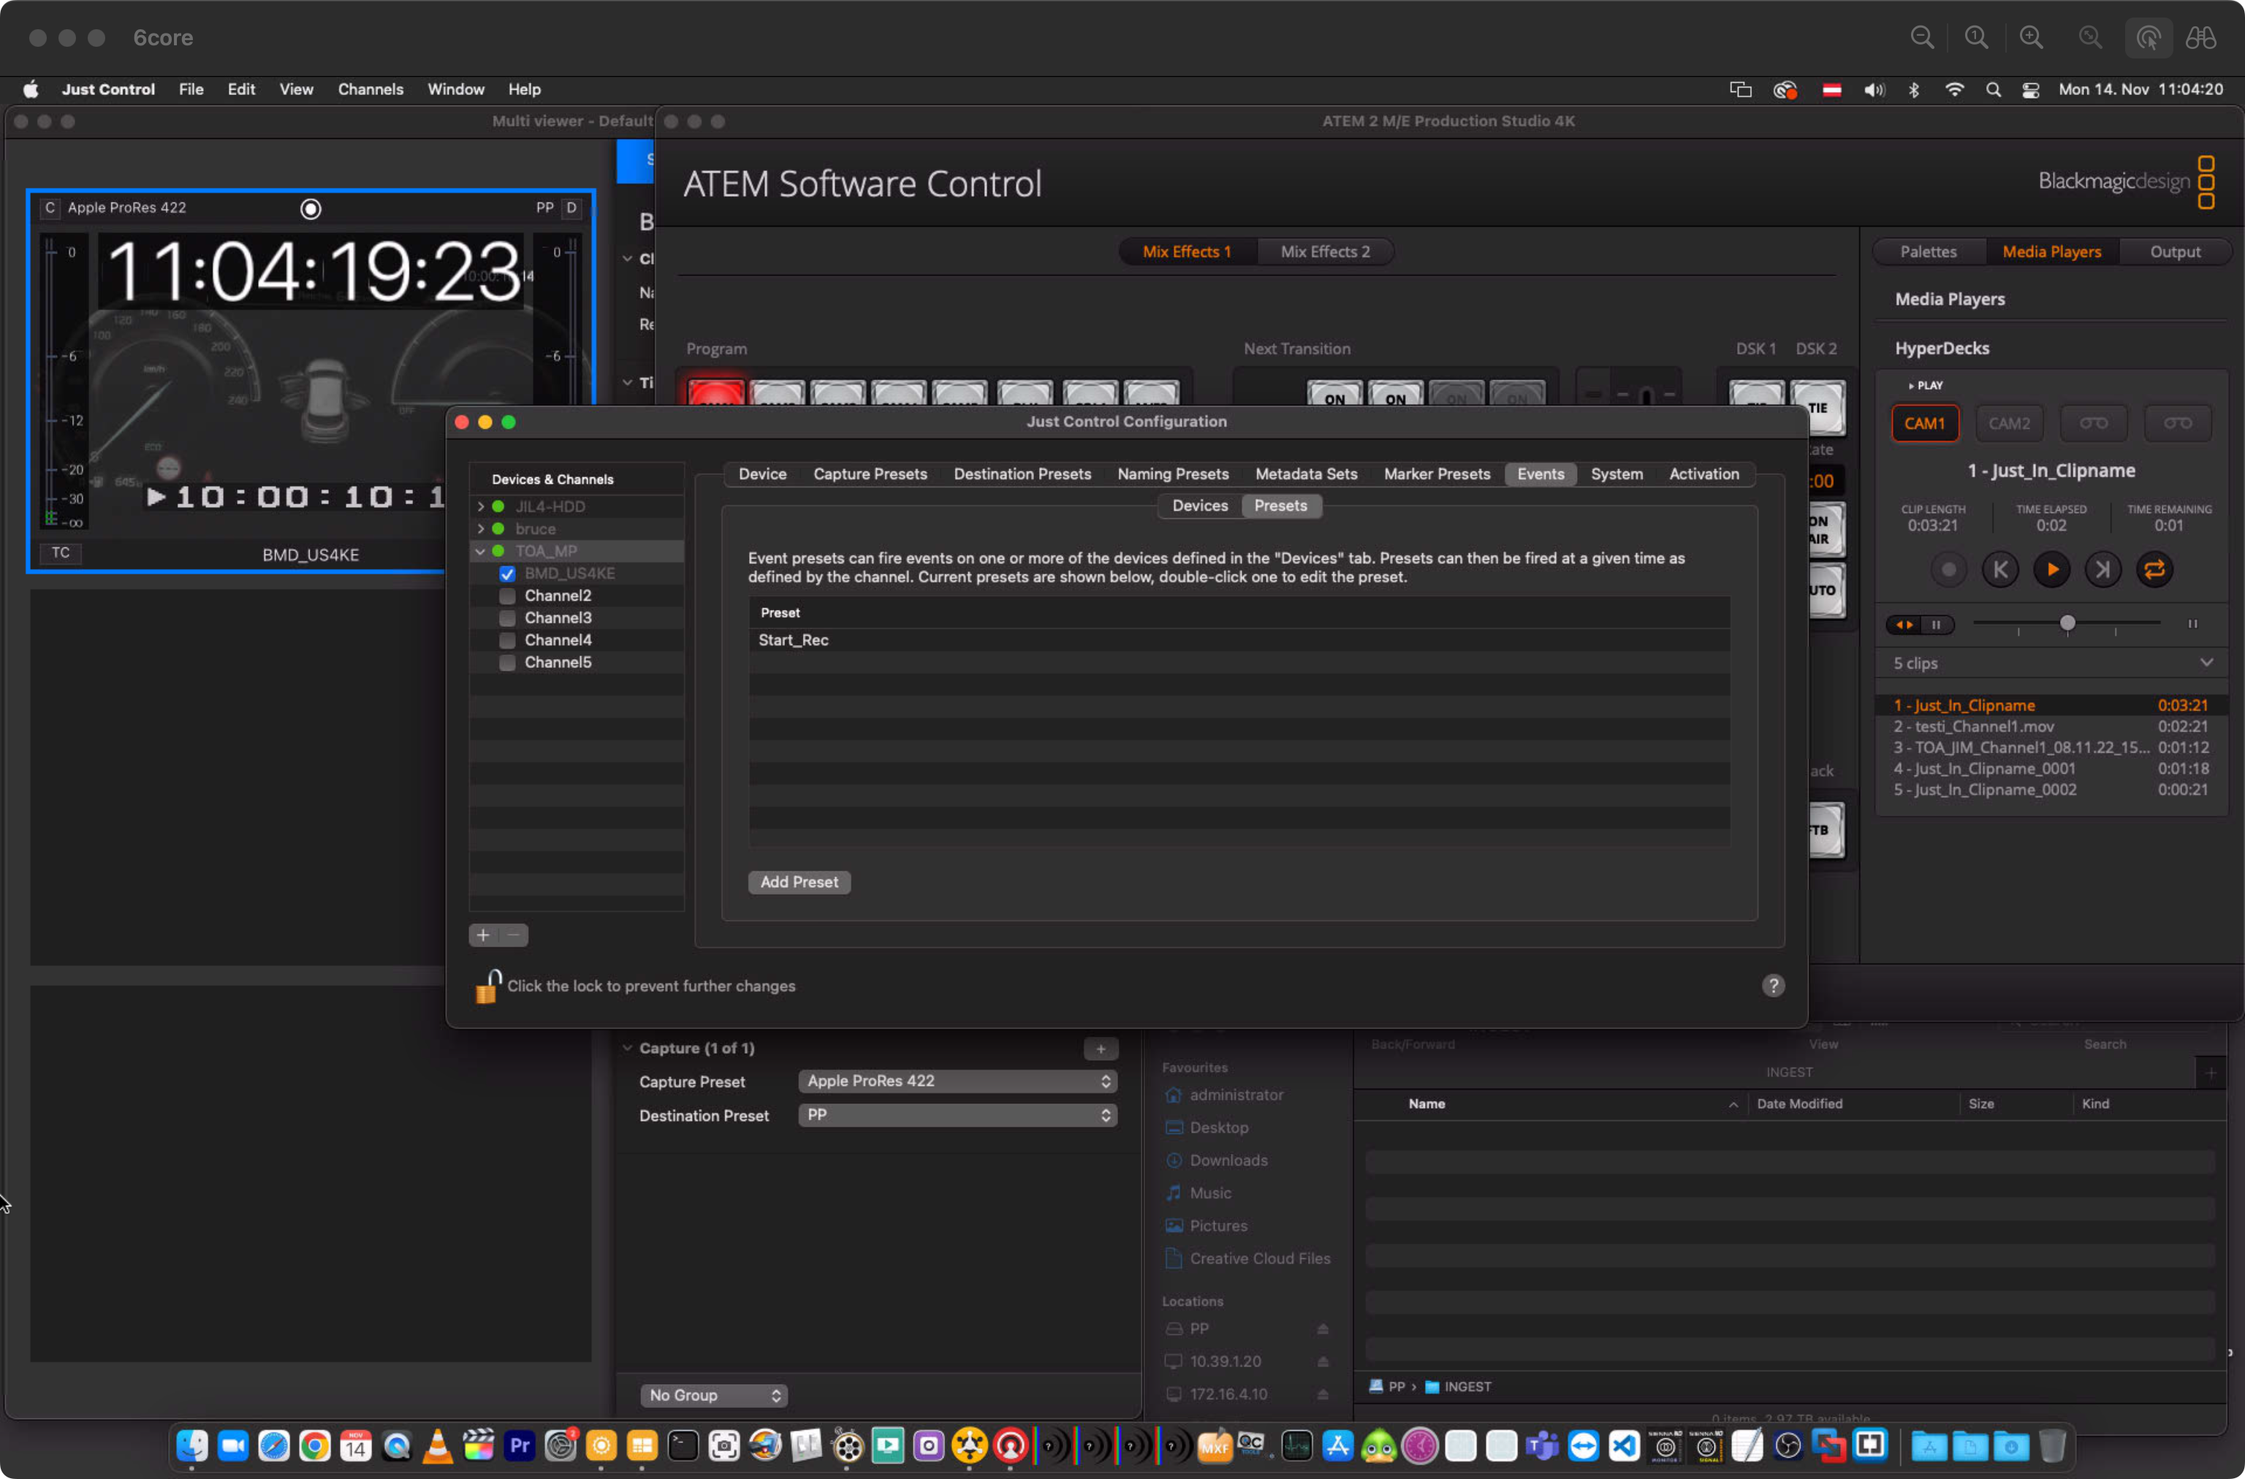Open the Capture Preset dropdown
Viewport: 2245px width, 1479px height.
(957, 1081)
